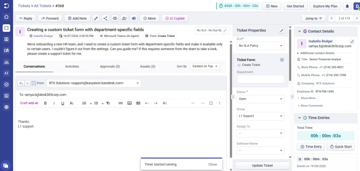Open the SLA No SLA Policy dropdown
Image resolution: width=360 pixels, height=171 pixels.
(x=261, y=46)
